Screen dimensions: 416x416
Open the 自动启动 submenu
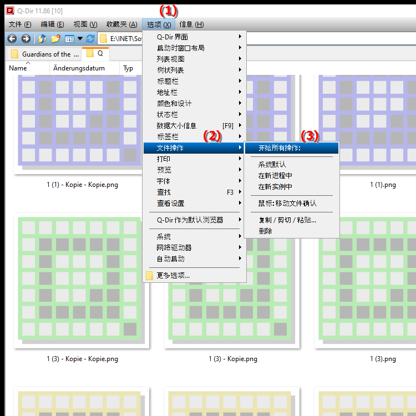pyautogui.click(x=194, y=259)
